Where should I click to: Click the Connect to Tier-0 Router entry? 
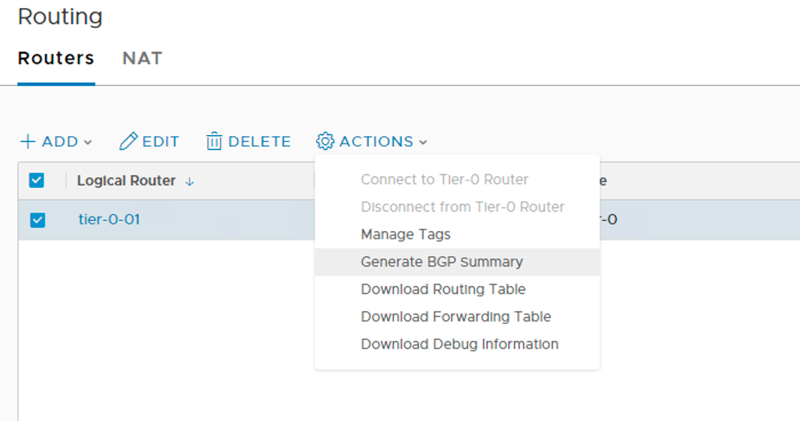pos(445,180)
